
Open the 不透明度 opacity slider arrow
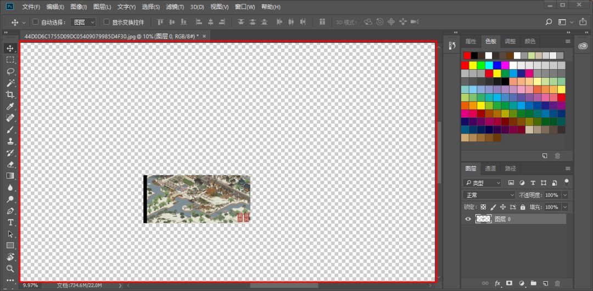[565, 195]
